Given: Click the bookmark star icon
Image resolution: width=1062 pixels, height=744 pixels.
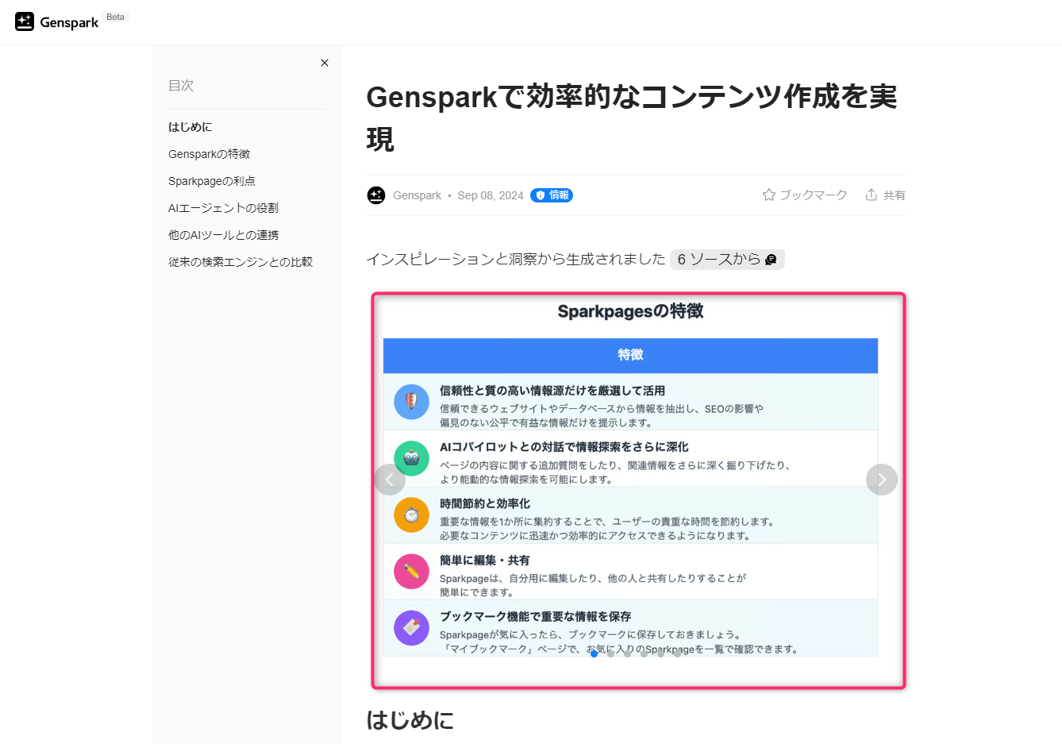Looking at the screenshot, I should pyautogui.click(x=768, y=195).
